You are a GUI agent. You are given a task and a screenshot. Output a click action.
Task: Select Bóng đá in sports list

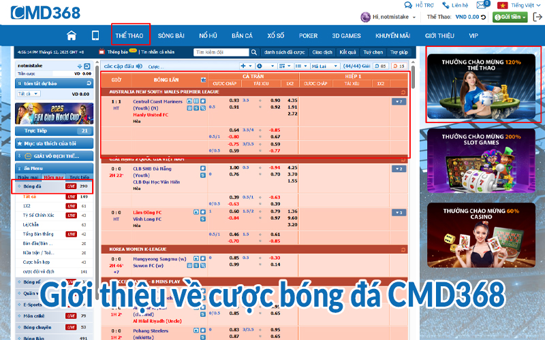(52, 186)
